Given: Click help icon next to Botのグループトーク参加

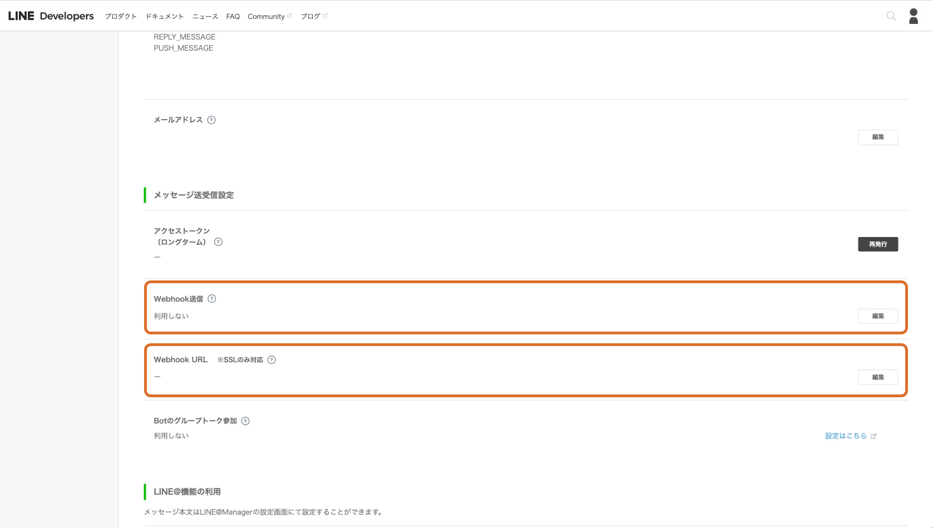Looking at the screenshot, I should coord(245,421).
